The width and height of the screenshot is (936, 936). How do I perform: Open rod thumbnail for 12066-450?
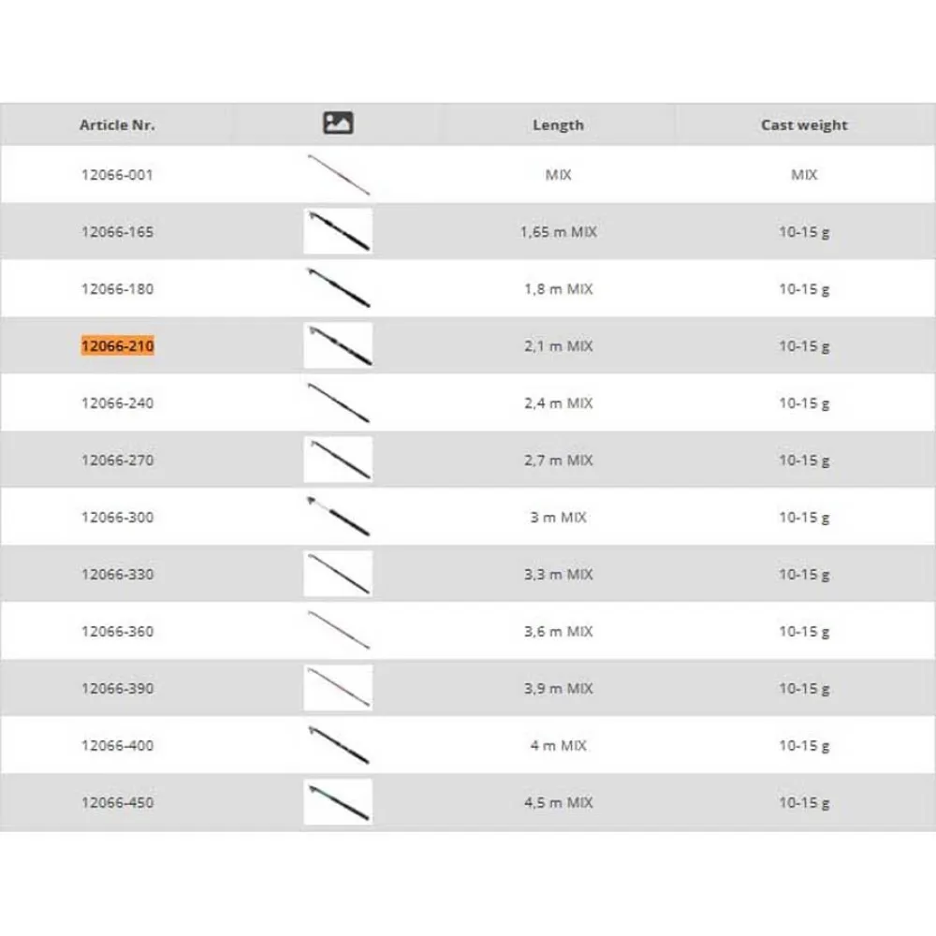click(x=338, y=802)
